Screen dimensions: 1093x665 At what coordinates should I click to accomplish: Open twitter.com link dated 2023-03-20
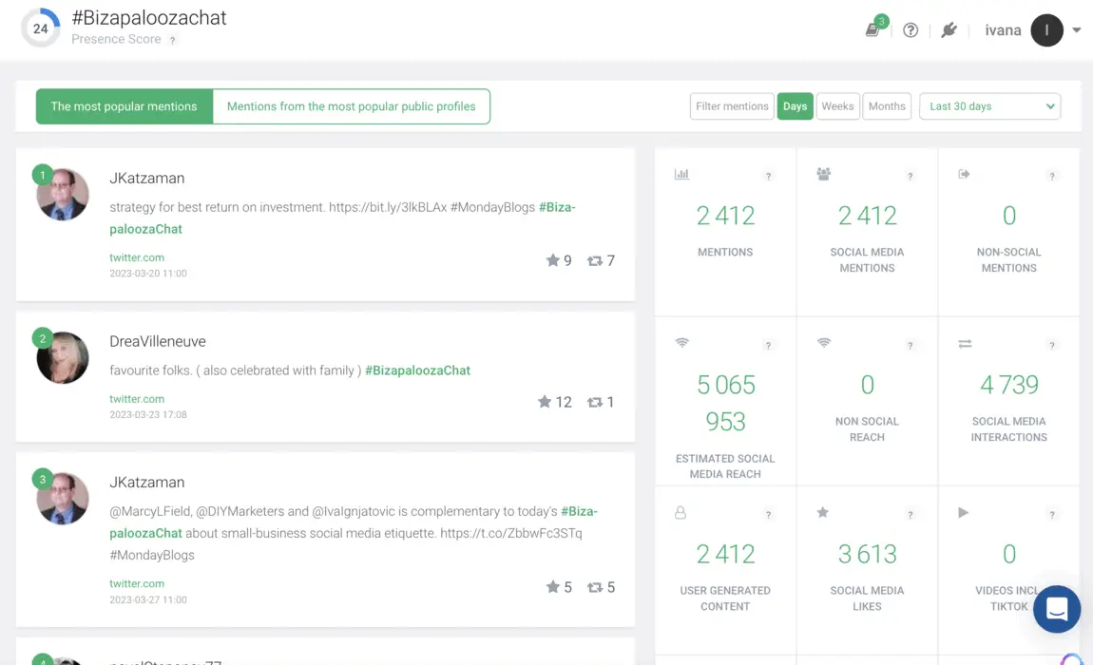tap(137, 257)
